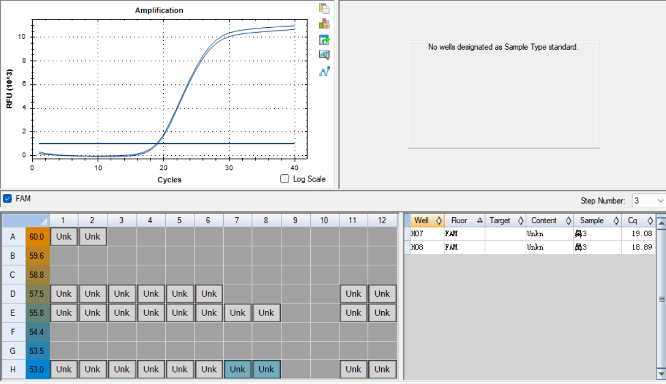Click the chart annotate icon with pencil
Viewport: 666px width, 384px height.
click(325, 55)
